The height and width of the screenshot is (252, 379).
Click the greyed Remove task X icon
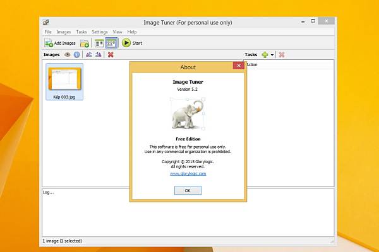click(x=282, y=55)
